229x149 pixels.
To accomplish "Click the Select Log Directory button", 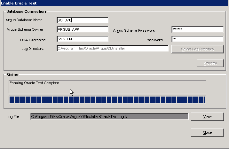I will click(198, 49).
